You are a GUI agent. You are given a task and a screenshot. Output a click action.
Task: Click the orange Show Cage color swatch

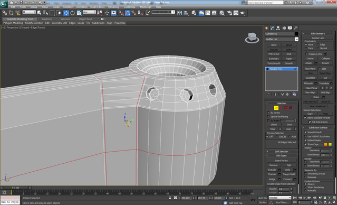(x=325, y=144)
